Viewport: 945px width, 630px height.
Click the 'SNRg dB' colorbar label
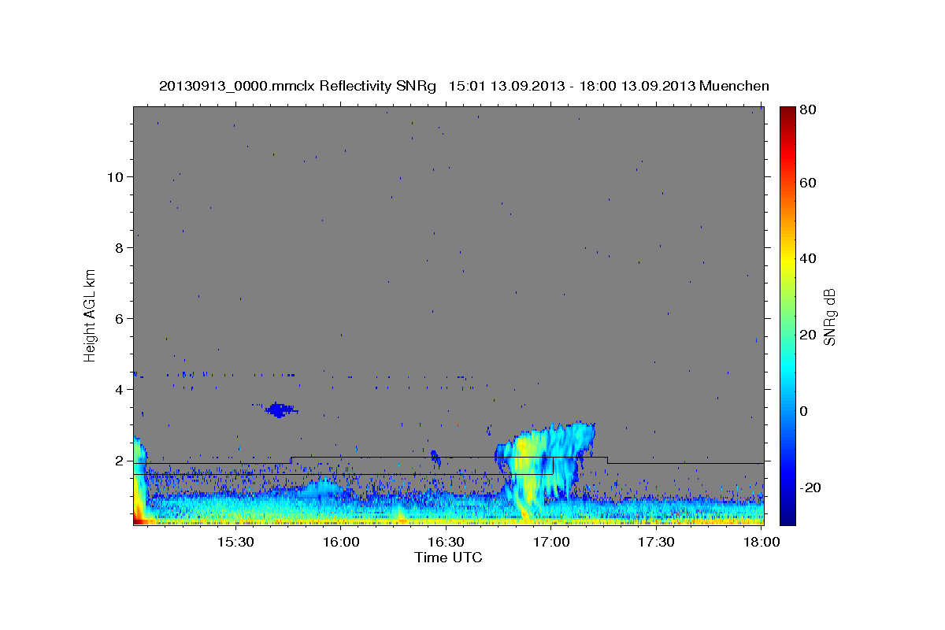click(x=829, y=317)
